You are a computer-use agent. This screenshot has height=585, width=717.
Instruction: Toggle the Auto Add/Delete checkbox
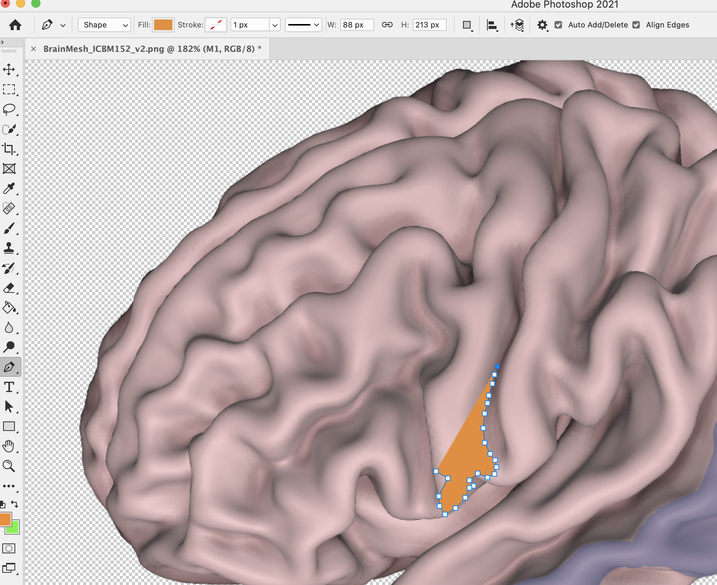(x=558, y=25)
